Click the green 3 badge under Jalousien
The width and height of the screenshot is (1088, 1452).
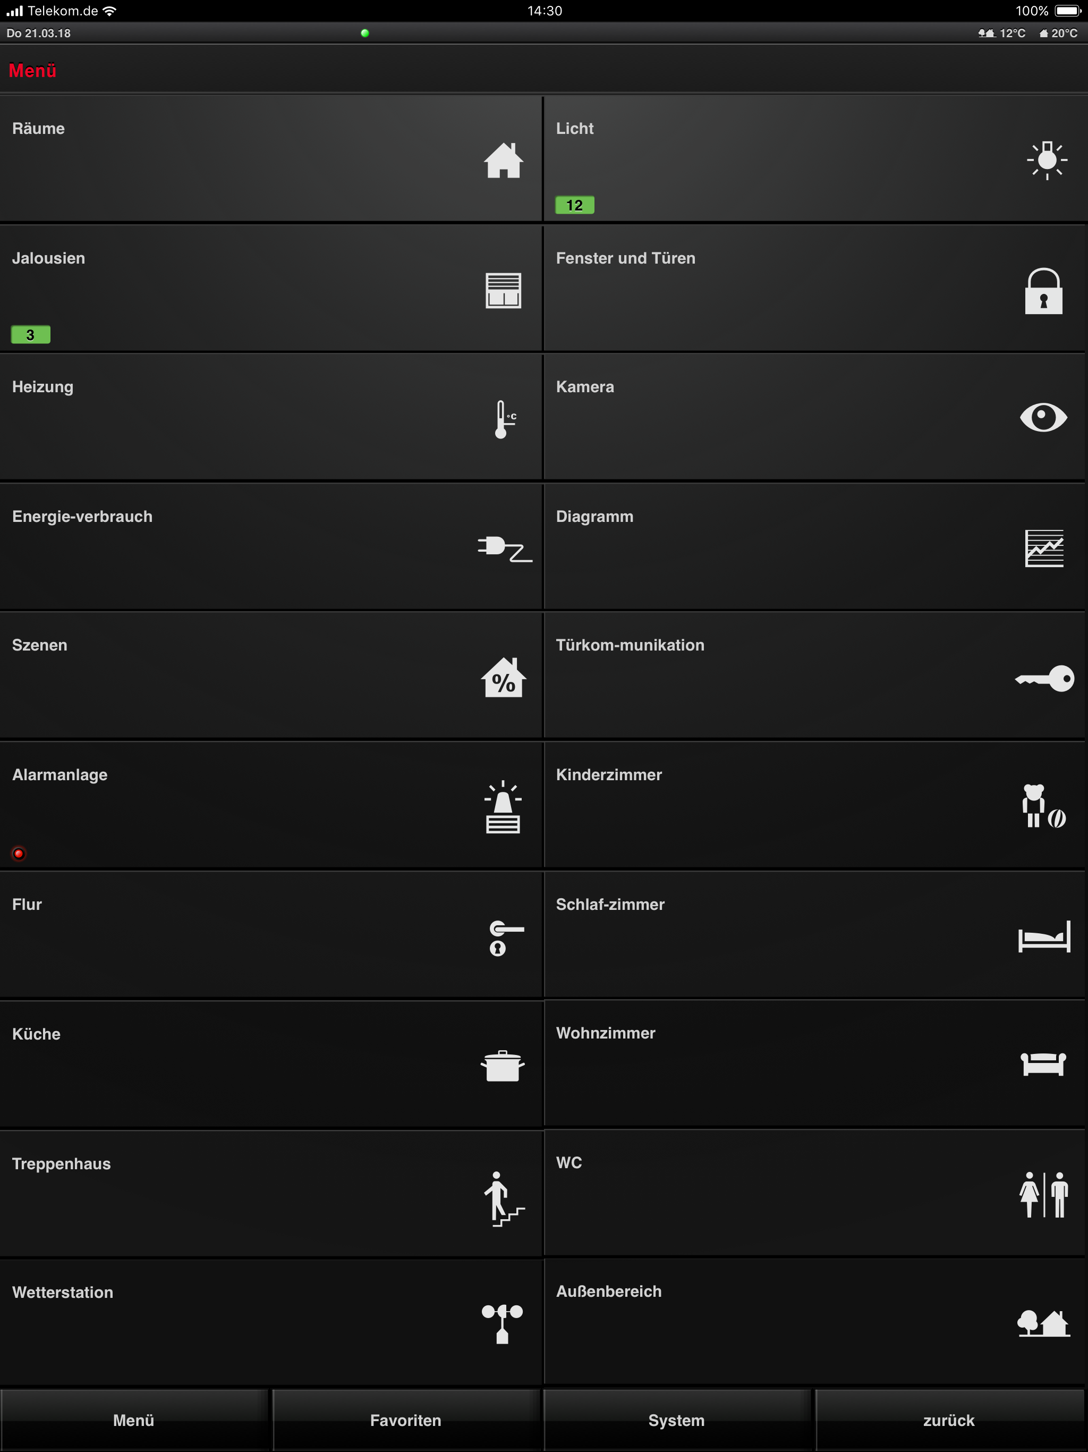(x=30, y=335)
